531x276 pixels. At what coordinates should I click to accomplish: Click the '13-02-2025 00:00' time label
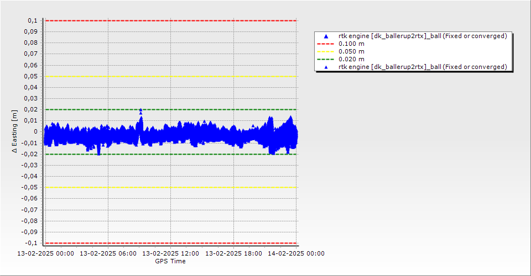(x=45, y=253)
